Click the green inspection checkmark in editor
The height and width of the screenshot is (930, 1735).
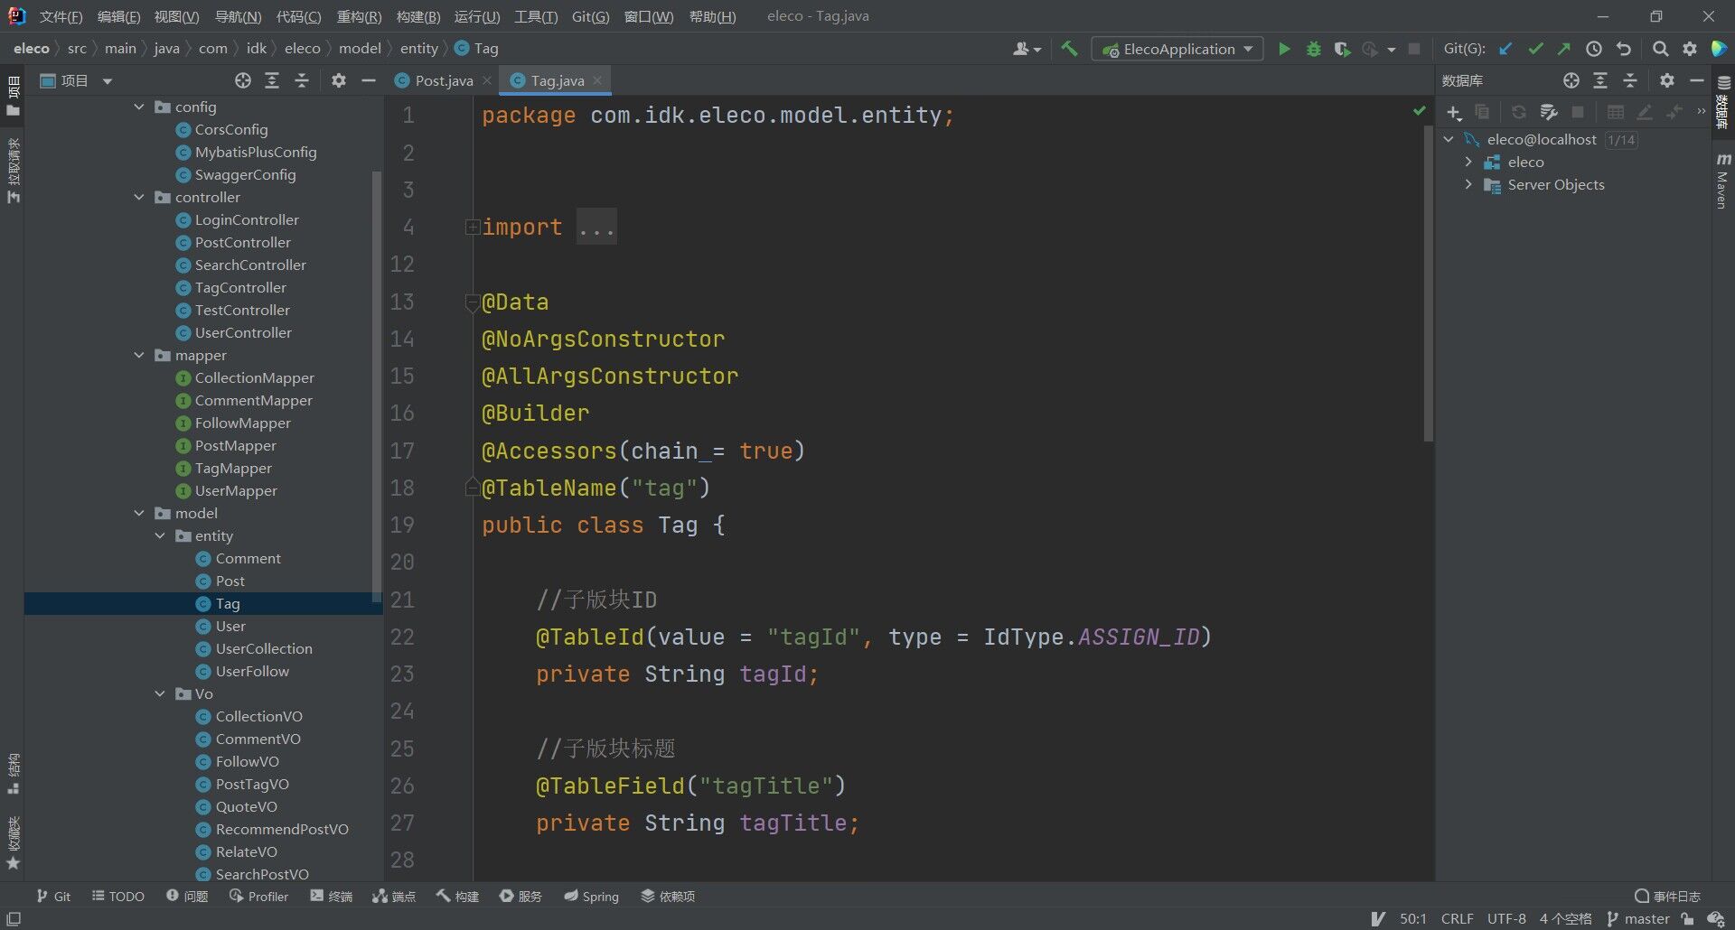coord(1420,110)
